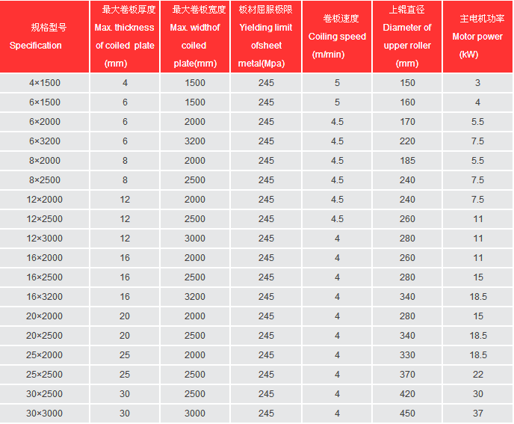Select the 25×2500 specification cell
The image size is (514, 424).
[45, 375]
